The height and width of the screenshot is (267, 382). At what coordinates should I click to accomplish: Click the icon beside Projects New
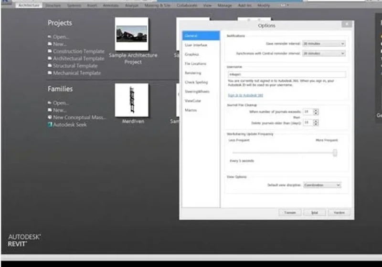(50, 44)
